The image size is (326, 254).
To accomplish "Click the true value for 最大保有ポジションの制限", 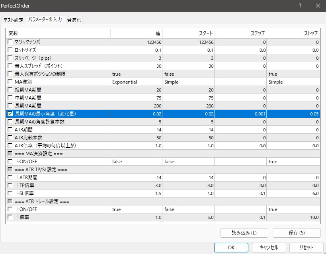I will click(x=135, y=74).
